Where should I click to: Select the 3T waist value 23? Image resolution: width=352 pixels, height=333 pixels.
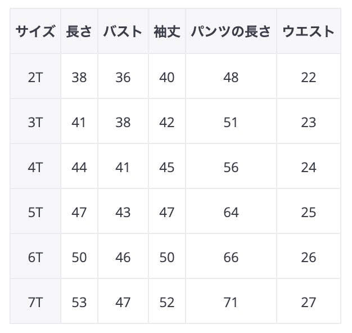[x=309, y=122]
